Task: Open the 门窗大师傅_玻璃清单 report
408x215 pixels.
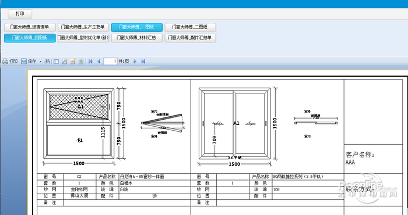Action: point(30,27)
